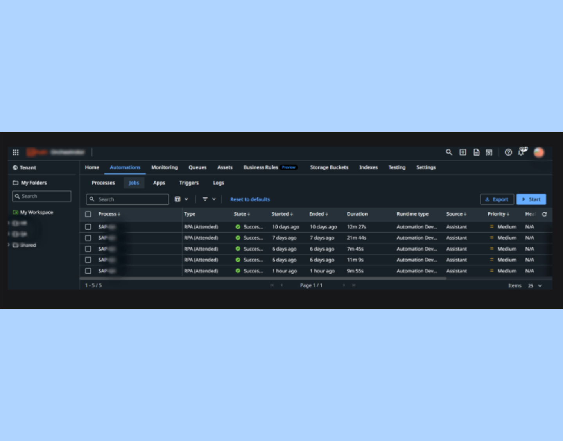Switch to the Monitoring tab

pos(164,167)
